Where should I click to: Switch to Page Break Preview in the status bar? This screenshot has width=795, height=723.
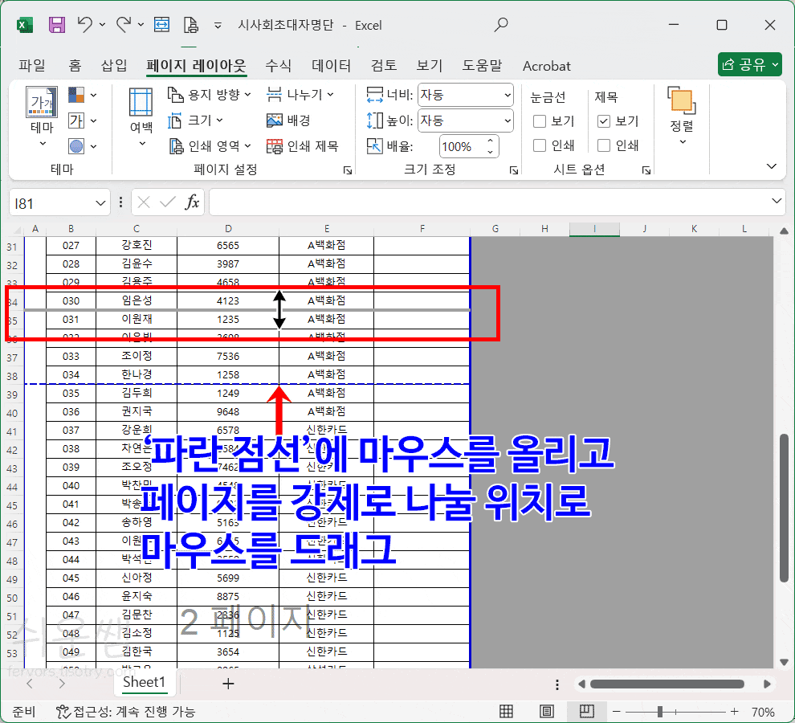(587, 711)
